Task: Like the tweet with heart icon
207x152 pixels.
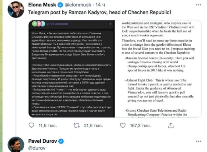Action: click(123, 125)
